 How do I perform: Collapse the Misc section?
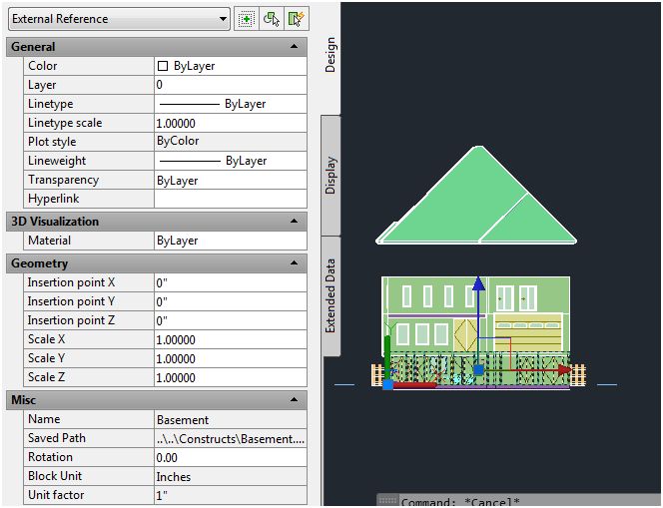pos(294,399)
